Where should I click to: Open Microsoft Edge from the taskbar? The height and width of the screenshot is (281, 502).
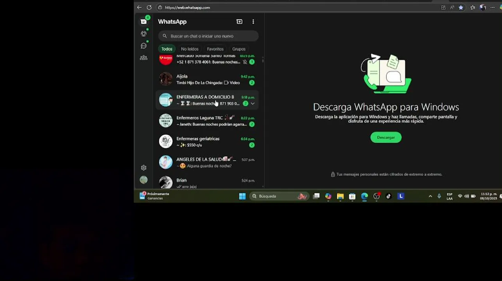[x=364, y=196]
